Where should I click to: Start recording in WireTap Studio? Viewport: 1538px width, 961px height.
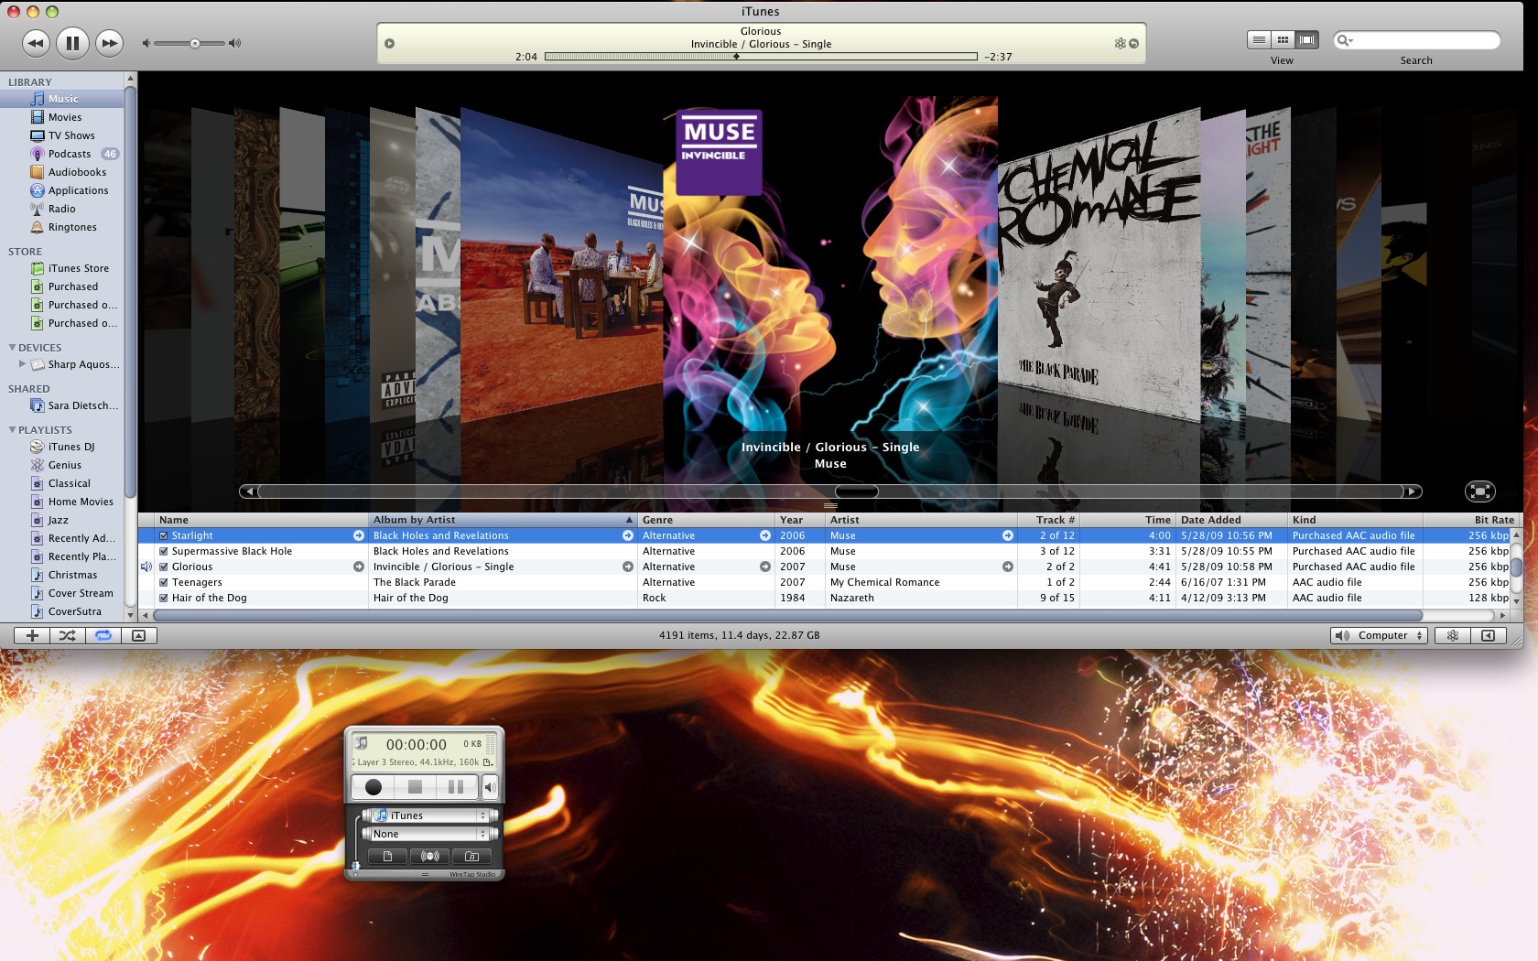(x=373, y=786)
